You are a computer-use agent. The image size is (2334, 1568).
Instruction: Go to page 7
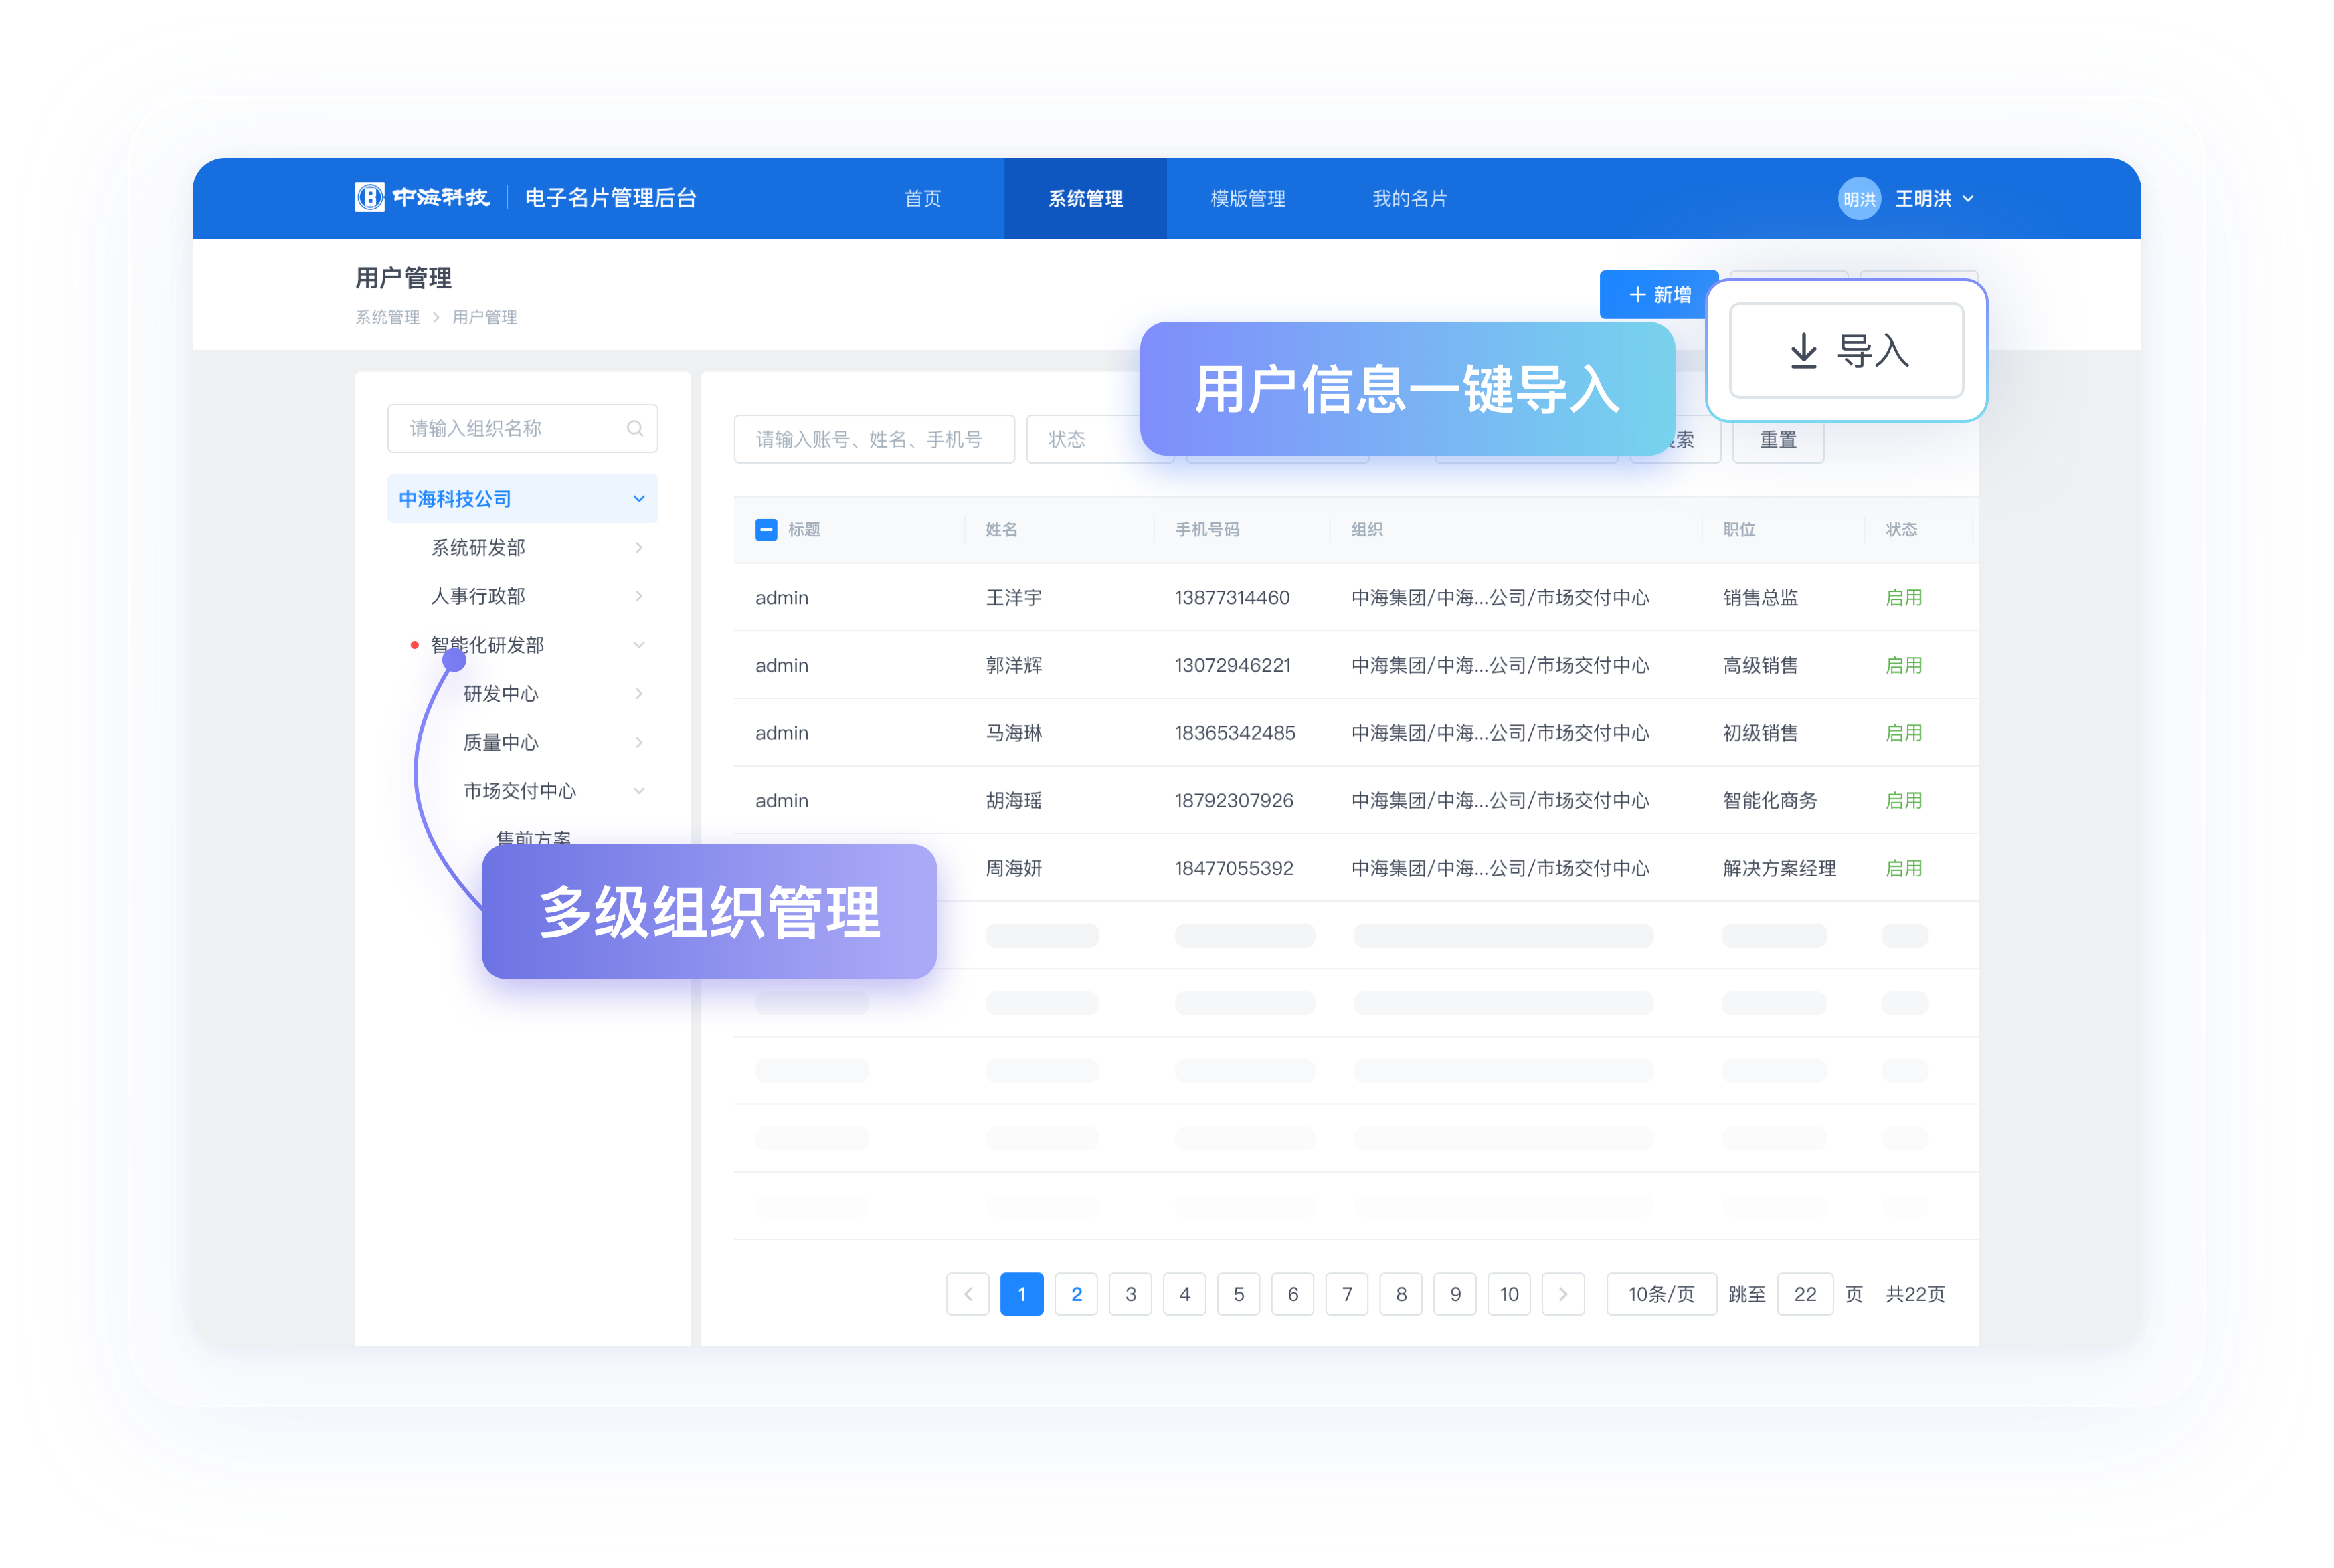[x=1346, y=1293]
